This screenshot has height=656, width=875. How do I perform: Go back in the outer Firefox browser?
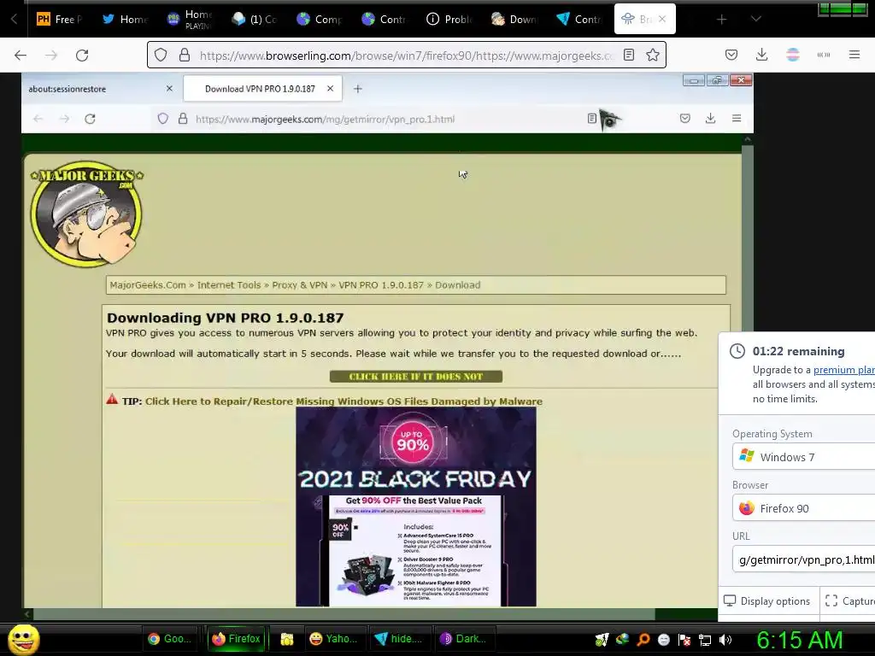pyautogui.click(x=21, y=55)
